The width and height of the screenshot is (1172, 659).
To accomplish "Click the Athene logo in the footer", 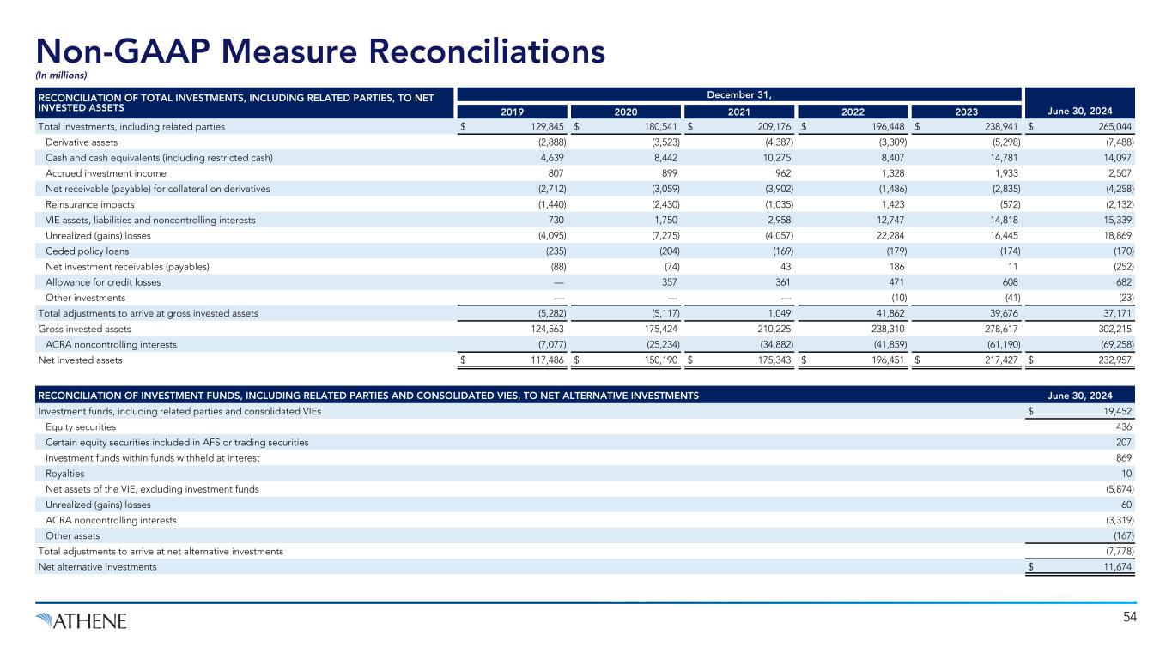I will (x=81, y=620).
